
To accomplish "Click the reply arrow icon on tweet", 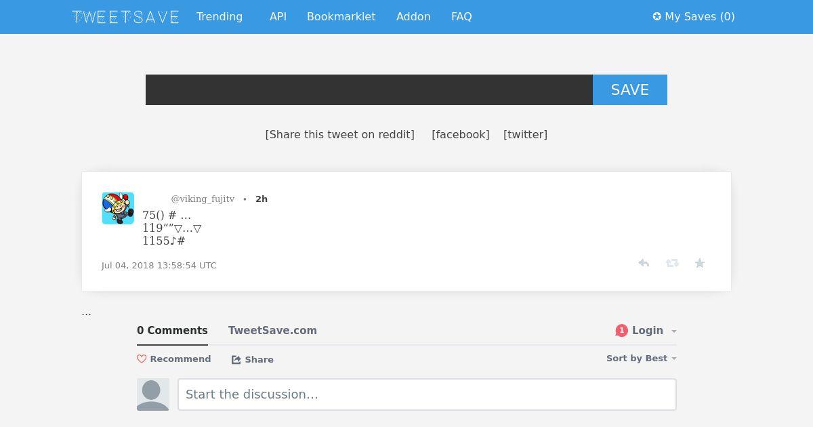I will pos(644,263).
